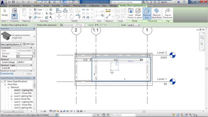208x117 pixels.
Task: Click the Undo arrow icon
Action: coord(23,2)
